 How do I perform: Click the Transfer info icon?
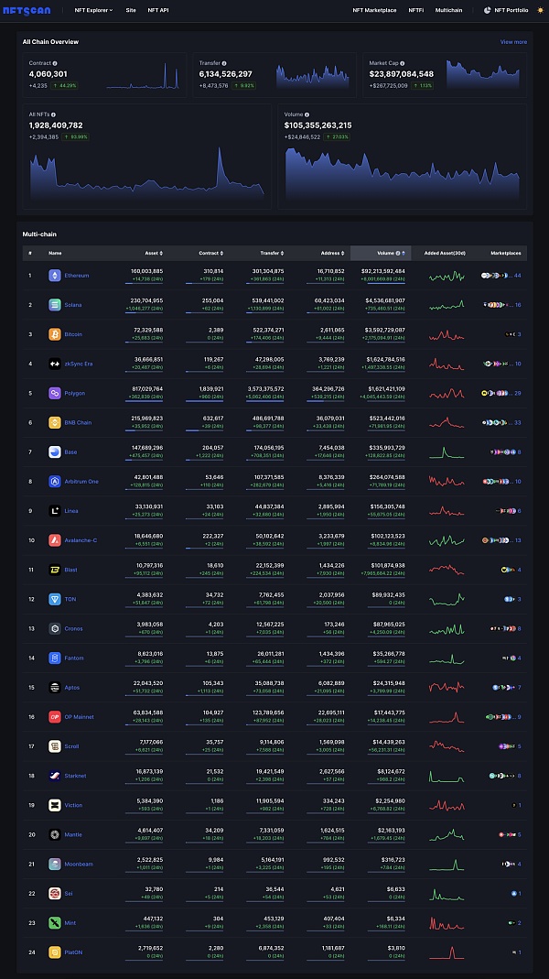tap(224, 63)
